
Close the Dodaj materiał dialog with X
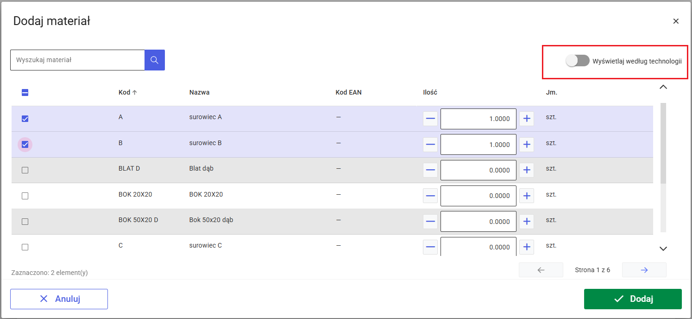point(676,21)
